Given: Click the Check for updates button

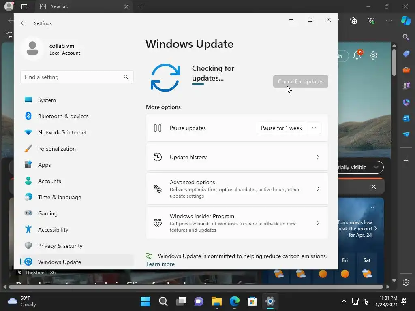Looking at the screenshot, I should 300,81.
